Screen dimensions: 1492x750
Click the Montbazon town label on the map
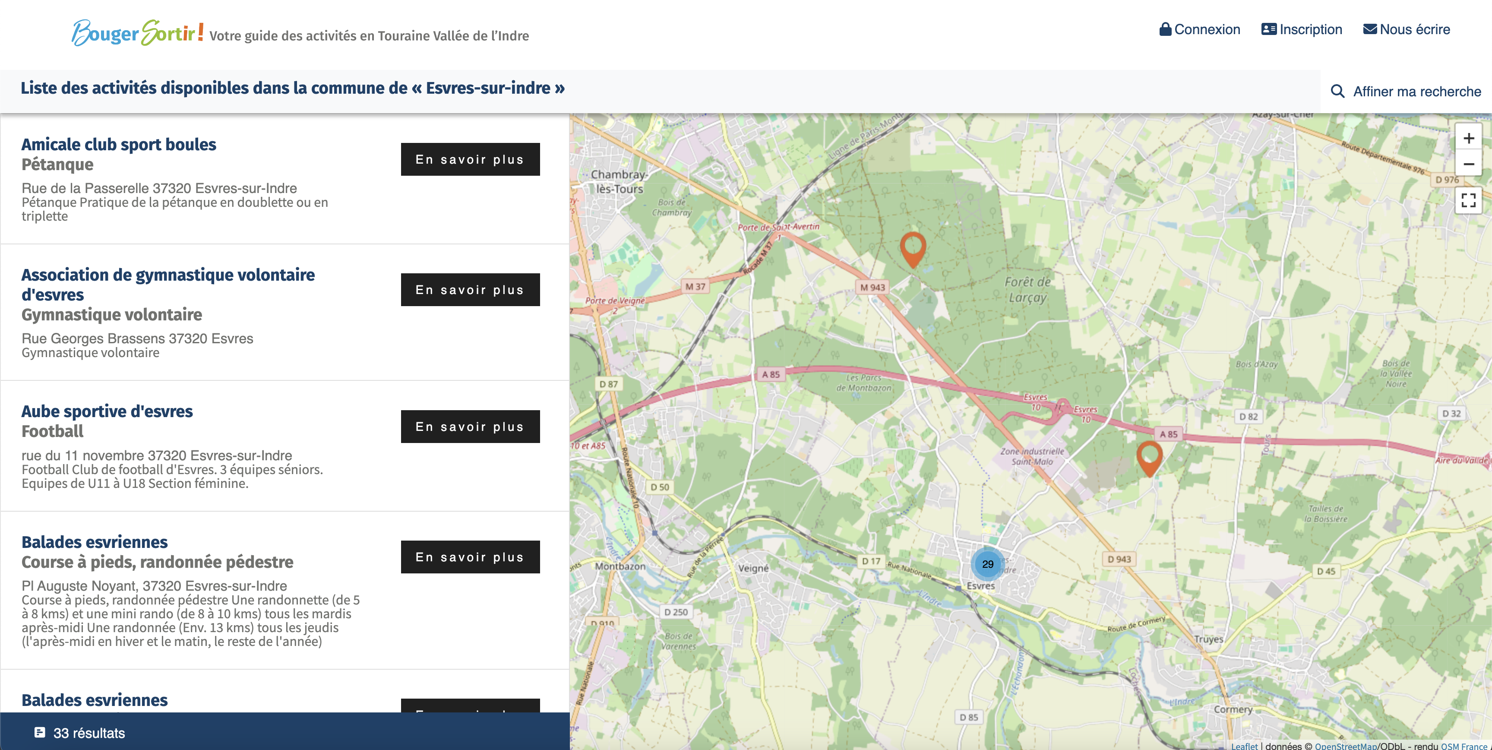(620, 566)
